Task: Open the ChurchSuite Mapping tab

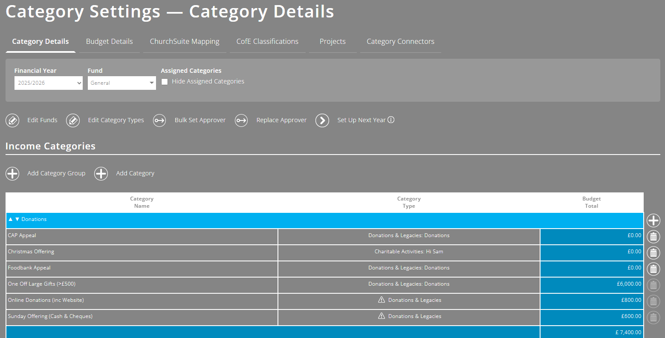Action: point(184,41)
